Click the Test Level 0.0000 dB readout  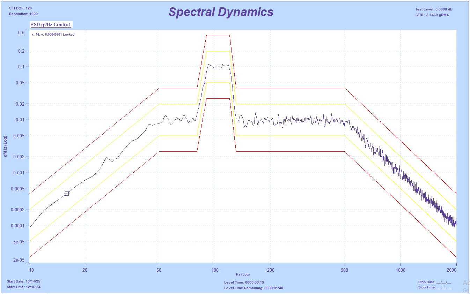tap(434, 9)
